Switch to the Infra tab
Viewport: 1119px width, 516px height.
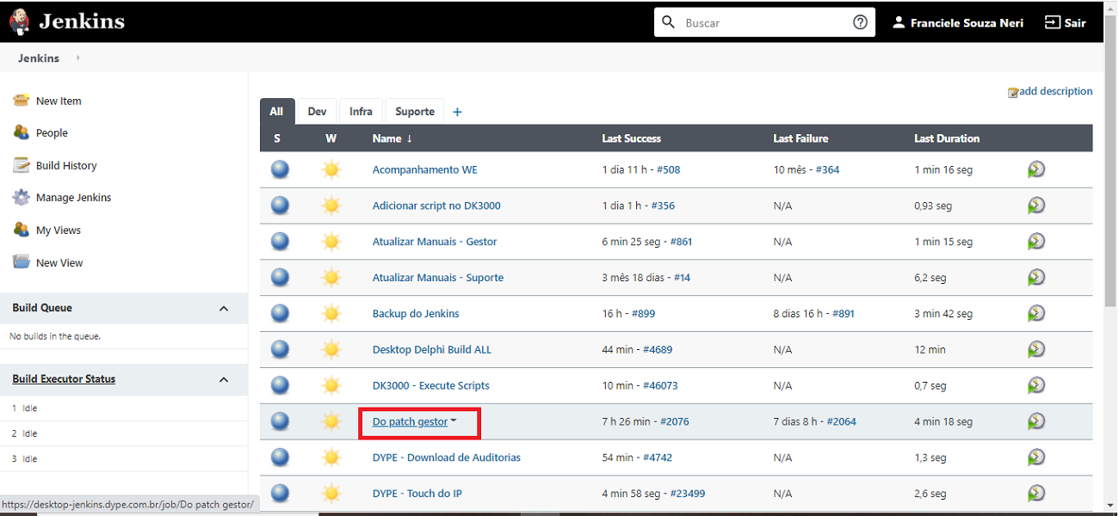coord(361,112)
